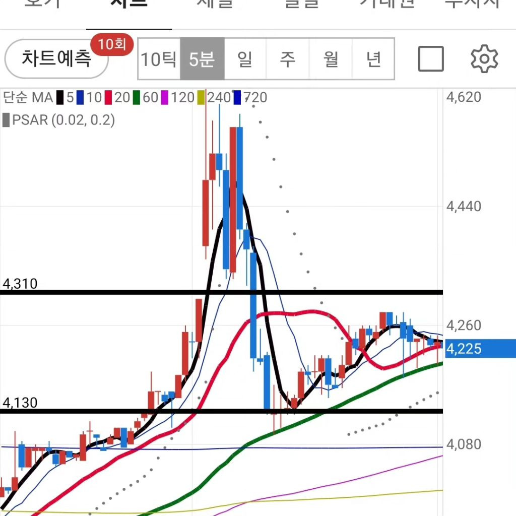This screenshot has width=516, height=516.
Task: Click the 4,440 price axis label
Action: point(464,207)
